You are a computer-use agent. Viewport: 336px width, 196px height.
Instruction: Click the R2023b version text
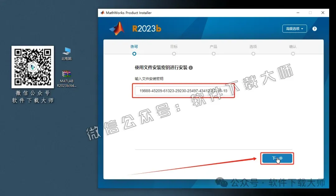point(147,29)
